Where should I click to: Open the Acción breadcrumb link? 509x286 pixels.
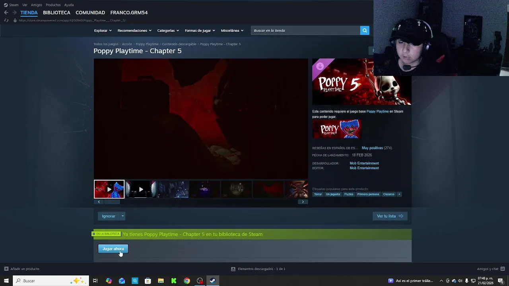(x=127, y=44)
